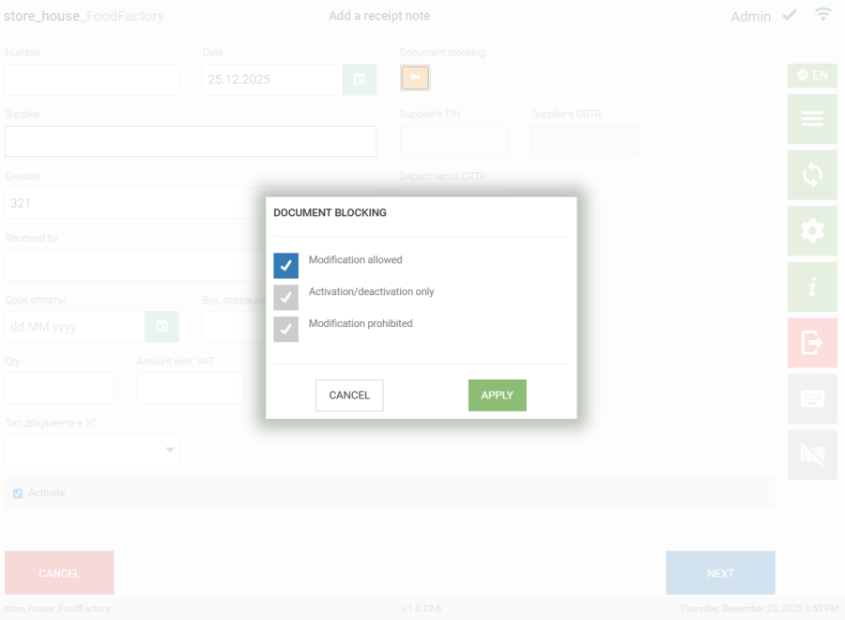Click the Document blocking key icon
This screenshot has width=845, height=620.
point(415,78)
